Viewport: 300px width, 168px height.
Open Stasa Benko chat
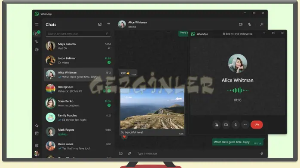[x=78, y=103]
